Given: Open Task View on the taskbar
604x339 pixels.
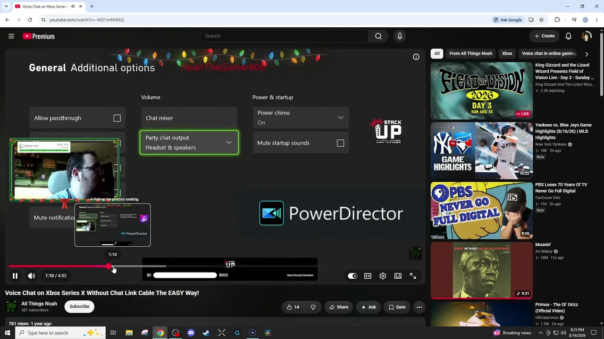Looking at the screenshot, I should pos(113,333).
